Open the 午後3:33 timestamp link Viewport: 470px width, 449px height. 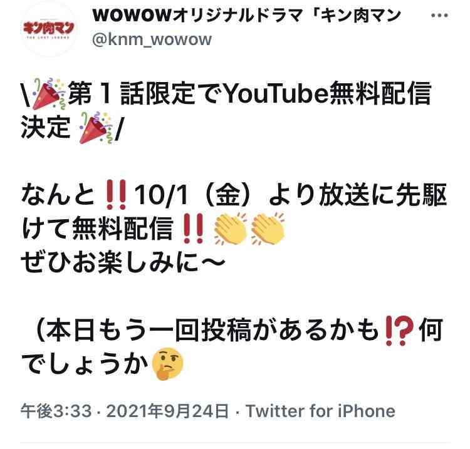point(56,411)
